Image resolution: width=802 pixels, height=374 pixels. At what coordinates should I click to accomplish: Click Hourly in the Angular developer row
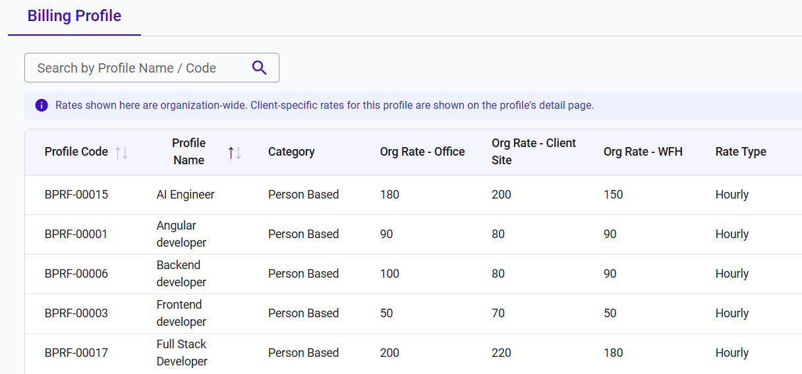click(x=732, y=234)
